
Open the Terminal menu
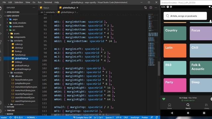[x=48, y=2]
